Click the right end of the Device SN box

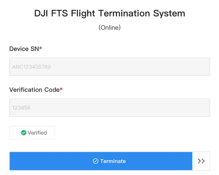[x=205, y=67]
